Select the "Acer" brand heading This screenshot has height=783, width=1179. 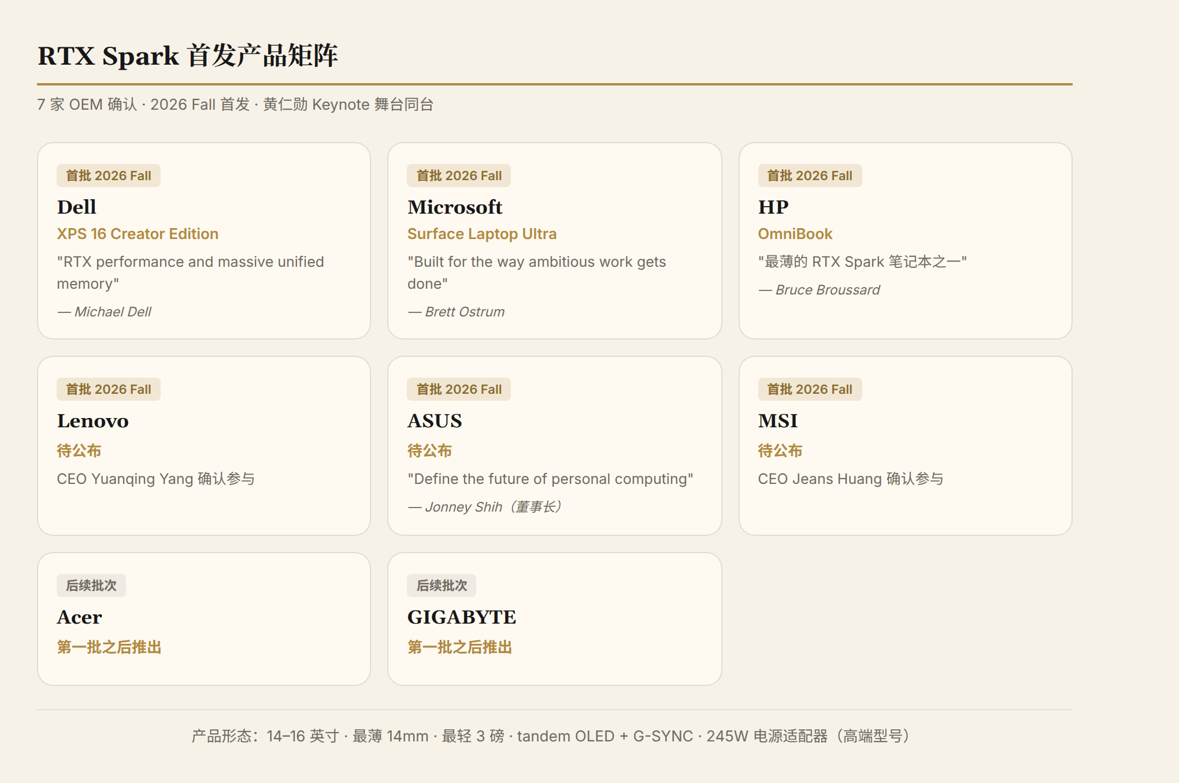[x=79, y=617]
